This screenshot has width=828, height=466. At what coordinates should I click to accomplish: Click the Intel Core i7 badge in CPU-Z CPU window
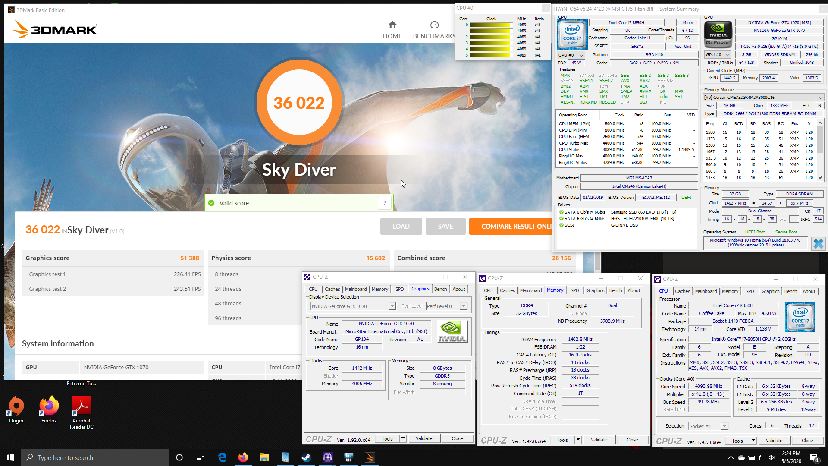800,317
